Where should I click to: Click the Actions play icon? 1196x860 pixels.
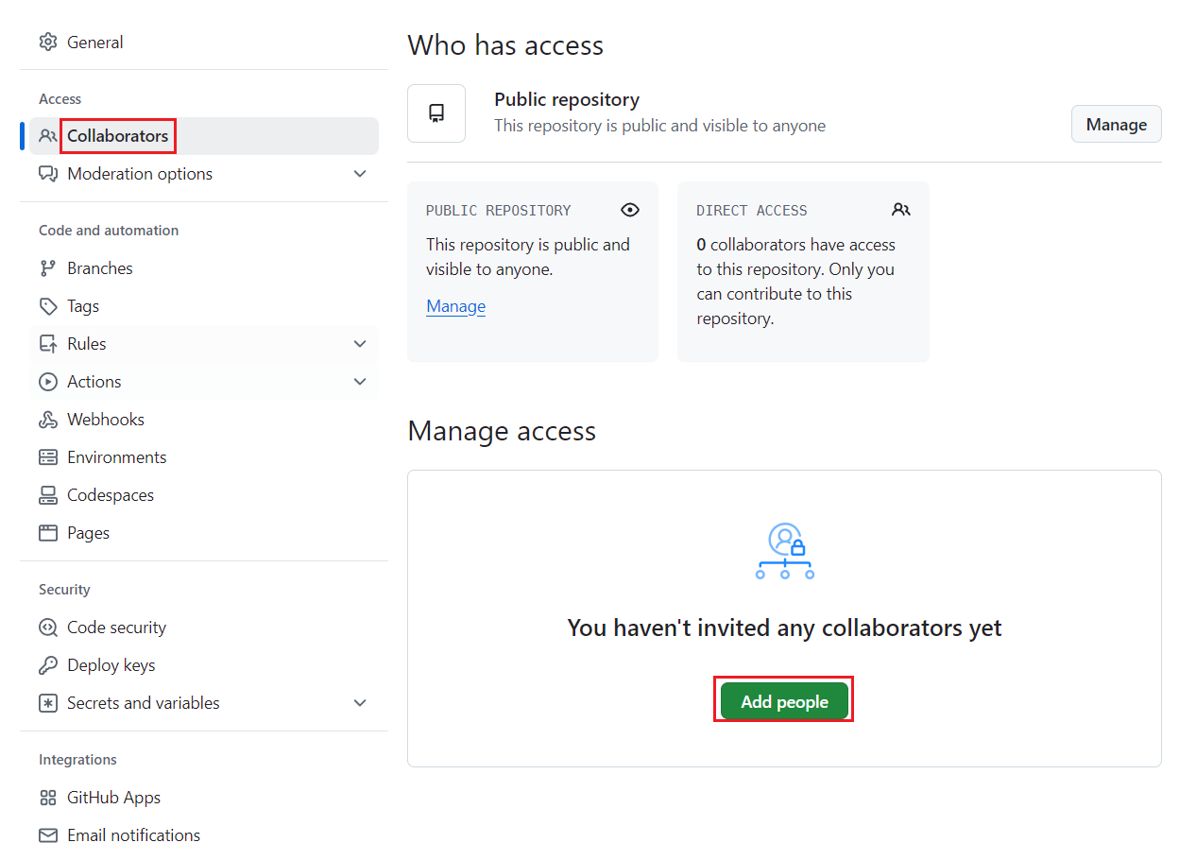[x=48, y=382]
